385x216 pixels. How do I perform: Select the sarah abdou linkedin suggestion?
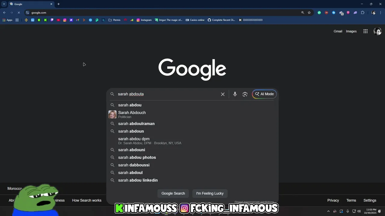(x=192, y=180)
